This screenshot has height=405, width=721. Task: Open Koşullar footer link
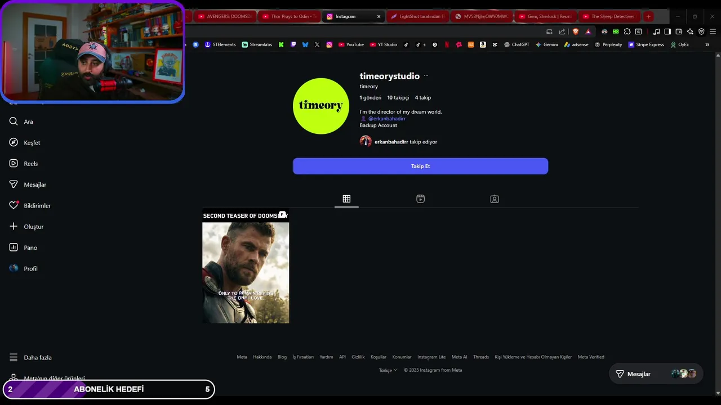click(379, 357)
